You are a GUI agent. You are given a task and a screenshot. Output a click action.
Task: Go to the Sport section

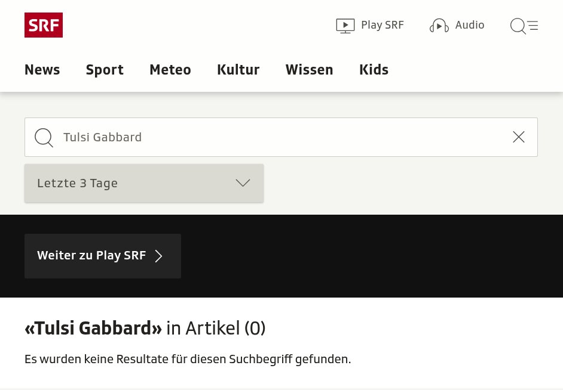(x=105, y=70)
